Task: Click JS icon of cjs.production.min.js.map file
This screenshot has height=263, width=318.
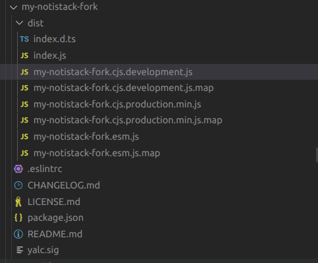Action: (x=24, y=120)
